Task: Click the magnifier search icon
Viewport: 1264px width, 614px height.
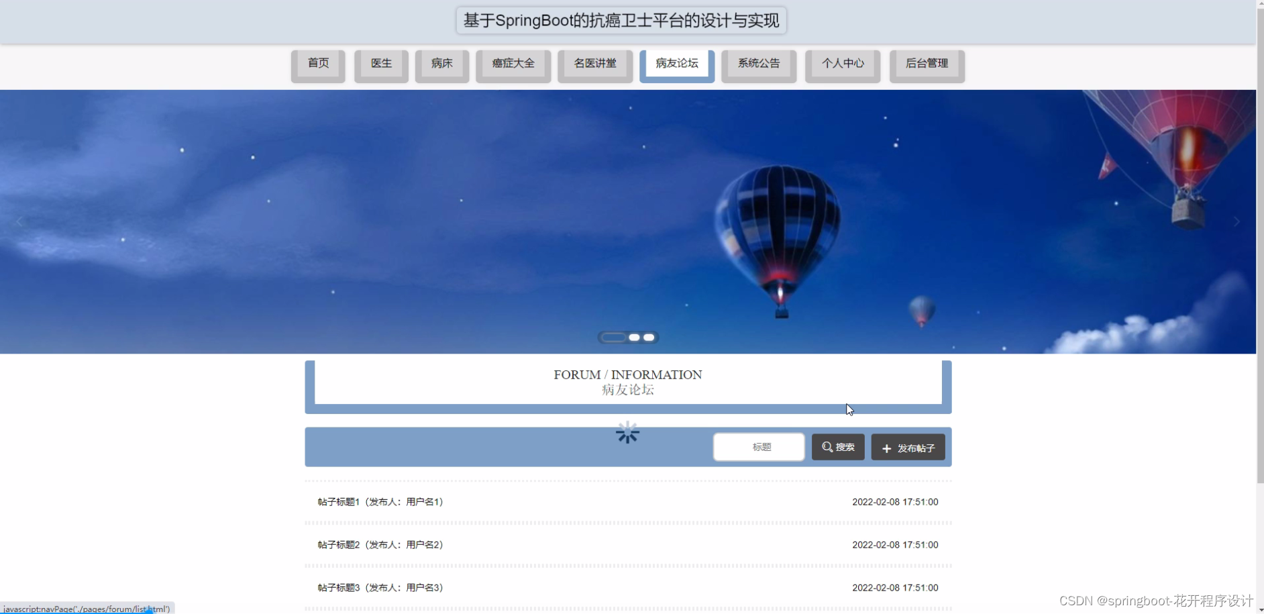Action: 827,446
